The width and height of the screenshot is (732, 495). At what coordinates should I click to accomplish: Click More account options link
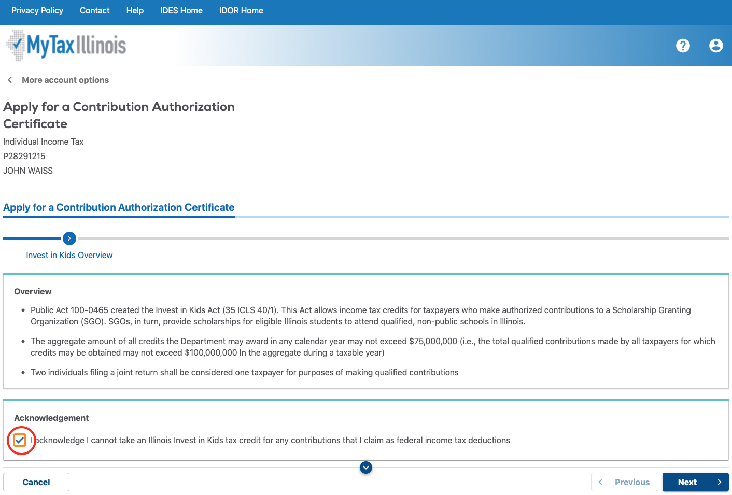point(65,80)
